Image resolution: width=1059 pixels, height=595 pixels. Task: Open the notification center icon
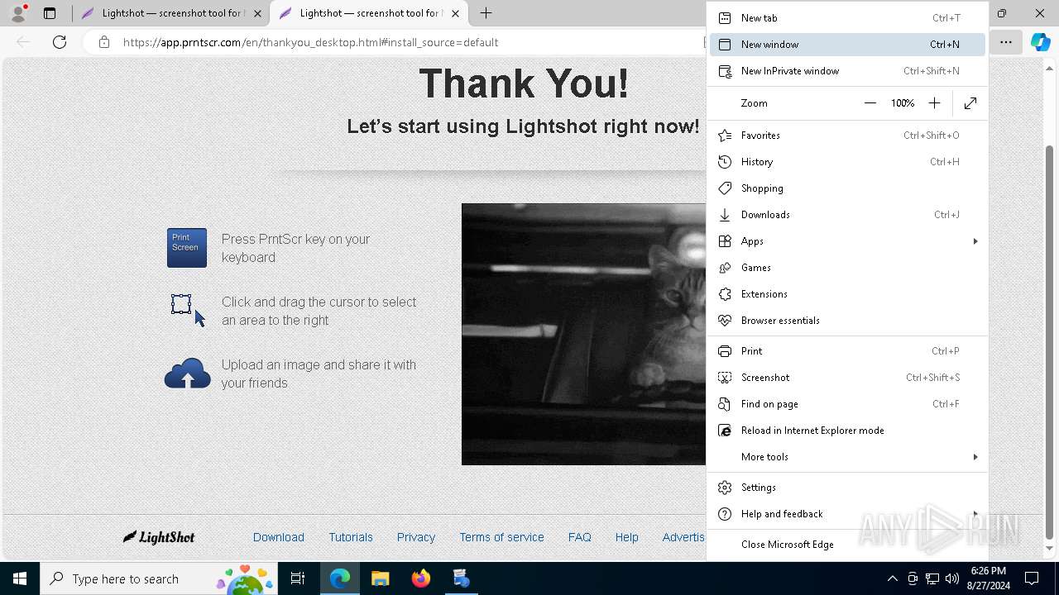pos(1032,578)
